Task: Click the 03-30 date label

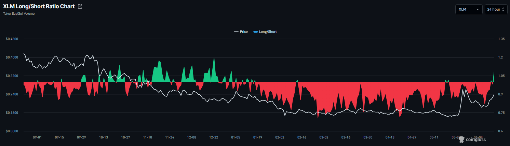Action: [x=368, y=137]
